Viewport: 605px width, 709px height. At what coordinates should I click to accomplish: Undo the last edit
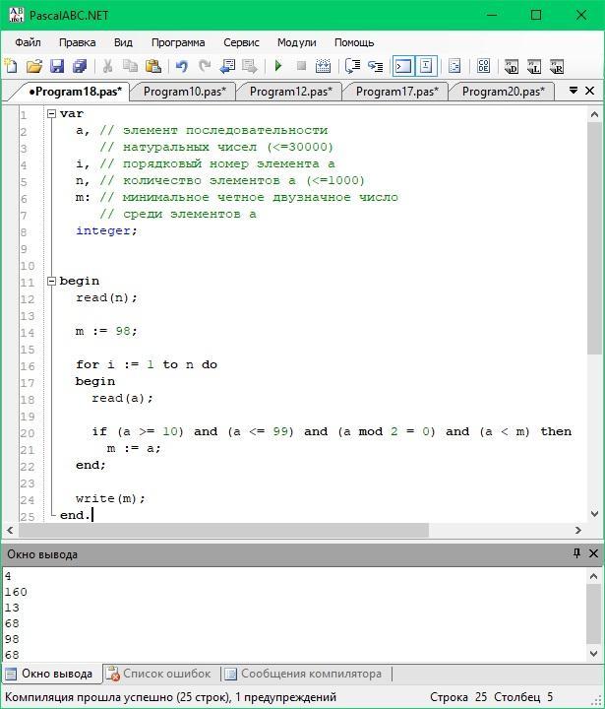tap(182, 66)
